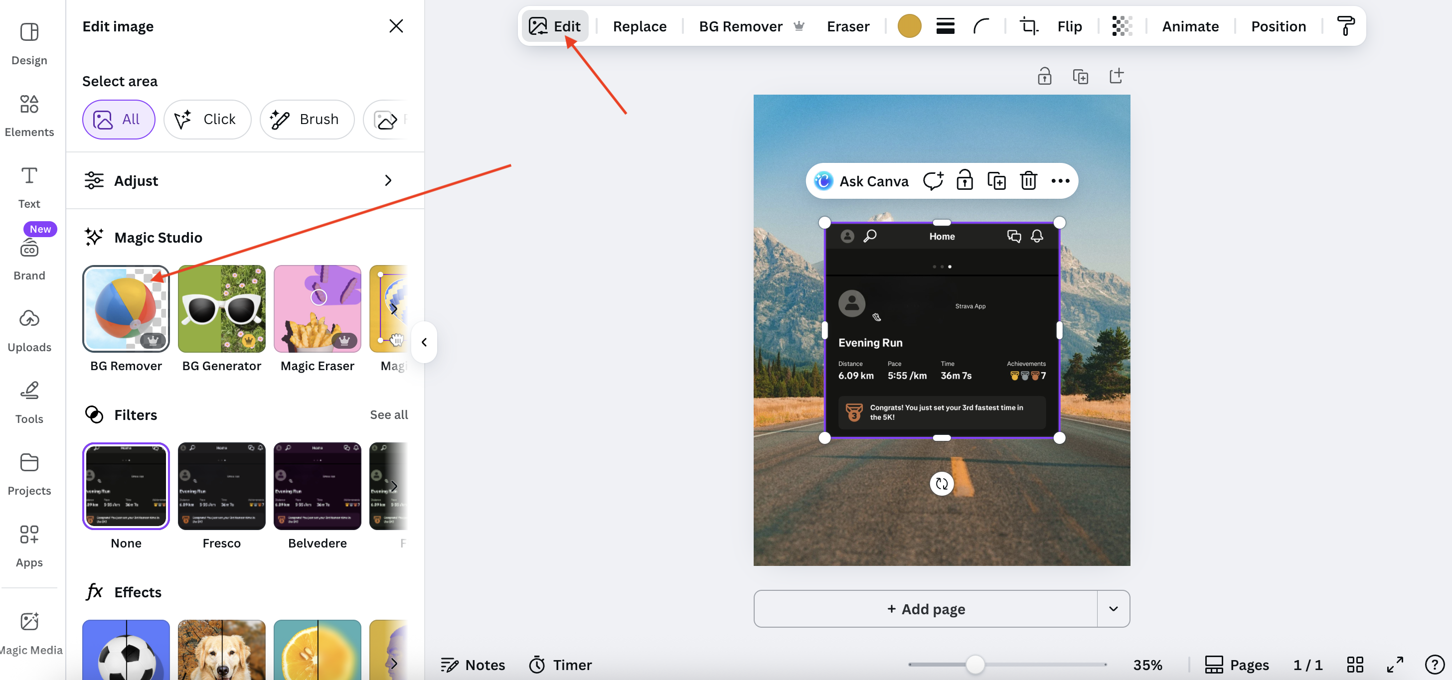The width and height of the screenshot is (1452, 680).
Task: Open the Uploads sidebar panel
Action: (x=29, y=331)
